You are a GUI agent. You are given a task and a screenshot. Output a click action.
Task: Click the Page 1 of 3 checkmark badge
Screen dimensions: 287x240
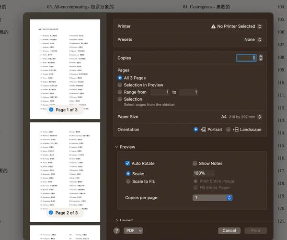pos(51,109)
